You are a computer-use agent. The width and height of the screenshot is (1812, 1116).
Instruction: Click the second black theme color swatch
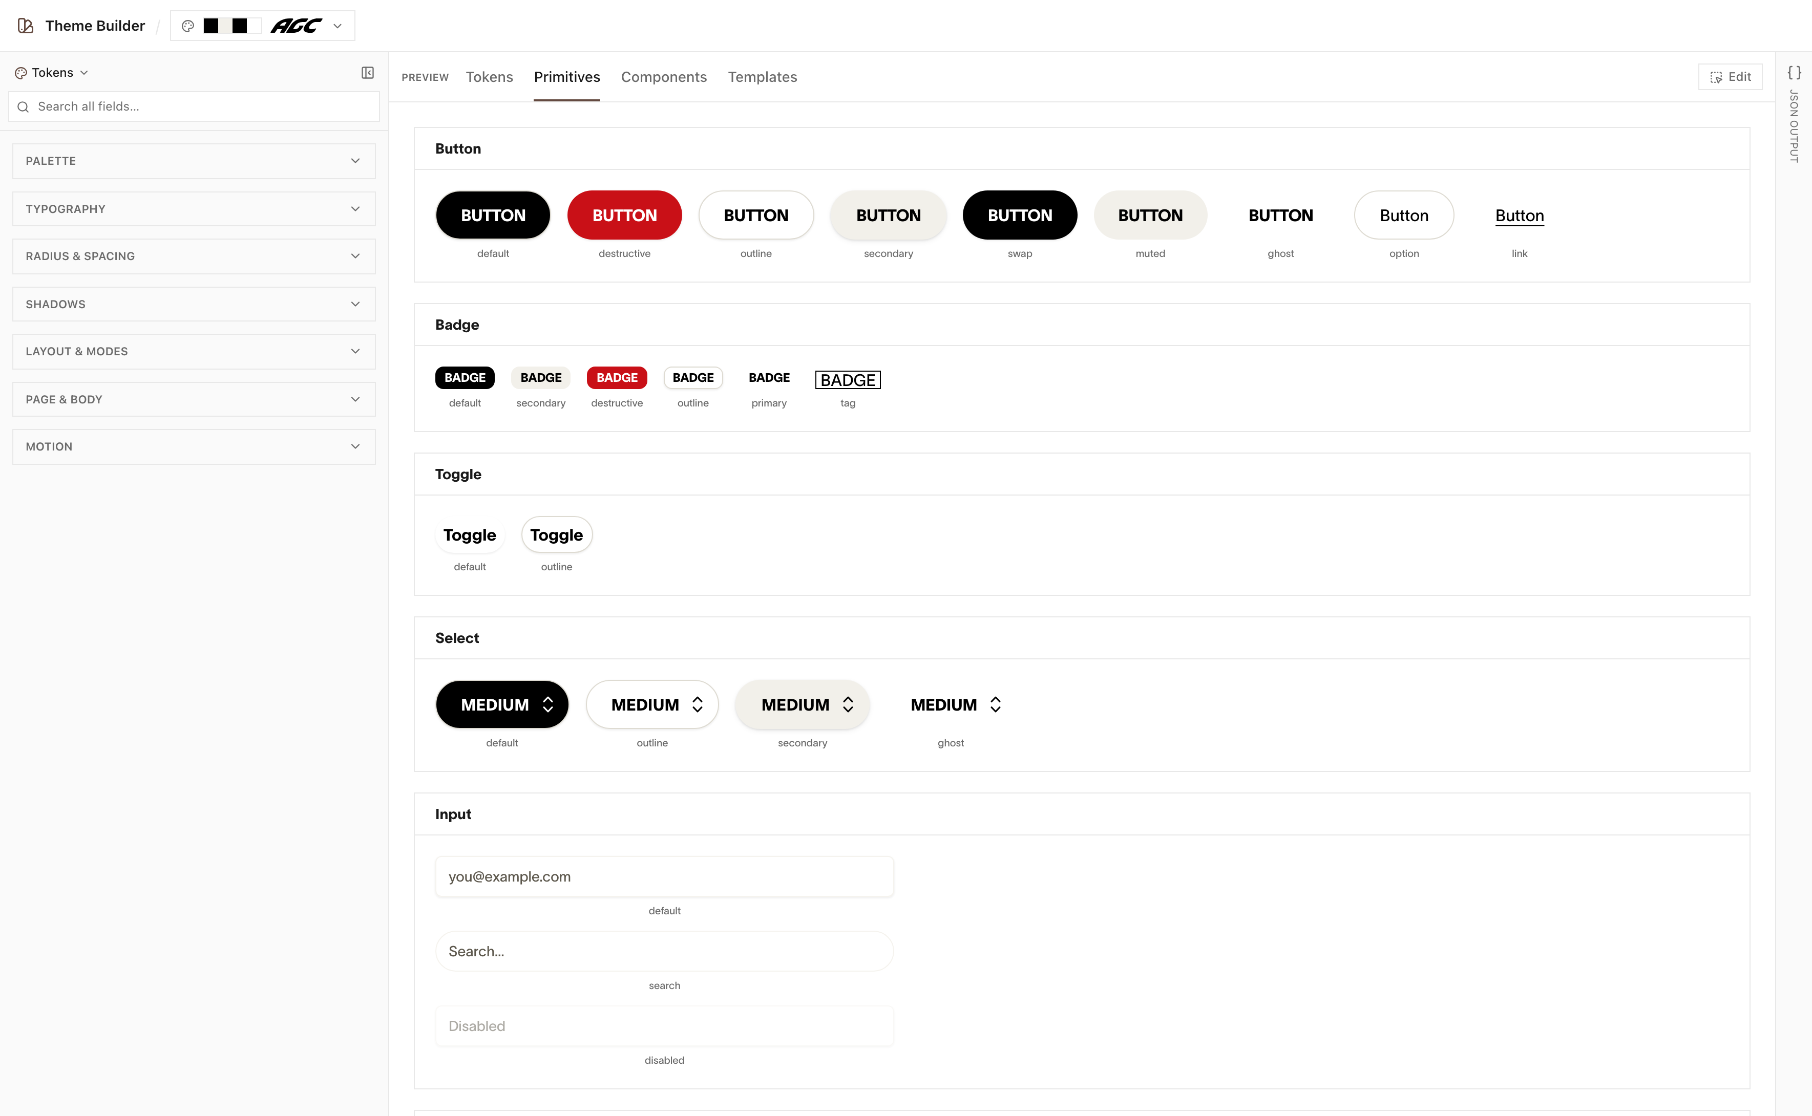240,26
